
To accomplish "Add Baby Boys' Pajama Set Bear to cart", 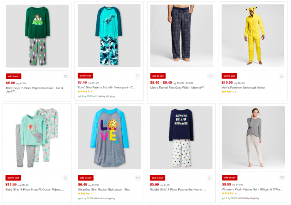I will pos(13,76).
